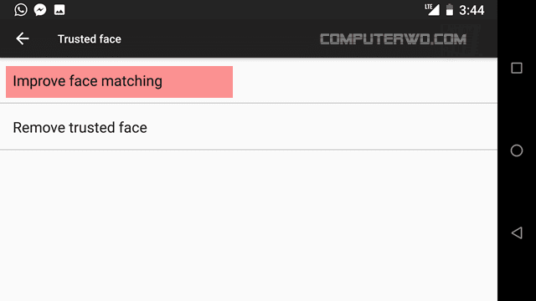Tap the Messenger notification icon
The height and width of the screenshot is (301, 536).
(40, 9)
